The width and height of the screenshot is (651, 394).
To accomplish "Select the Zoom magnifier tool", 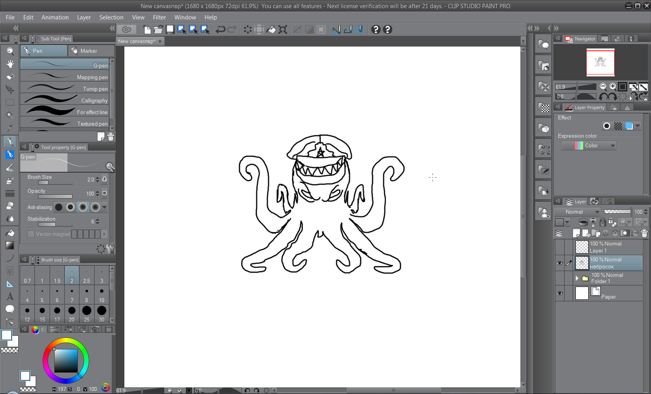I will [10, 51].
